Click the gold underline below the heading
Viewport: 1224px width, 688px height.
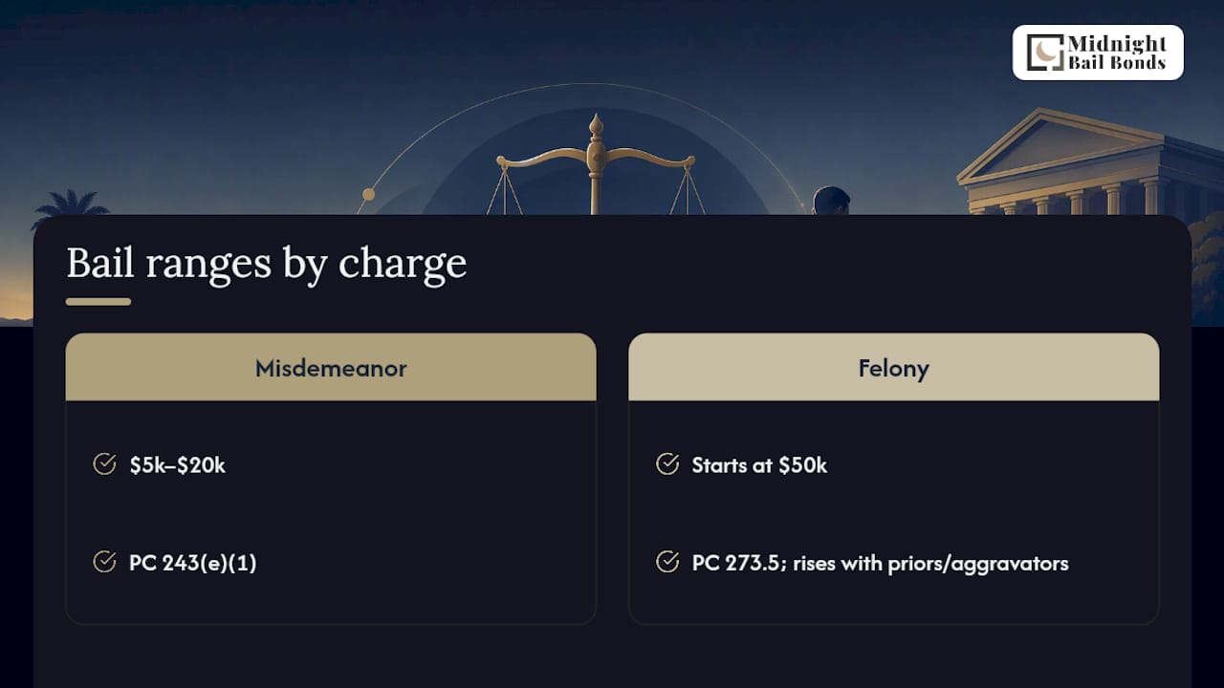tap(98, 302)
